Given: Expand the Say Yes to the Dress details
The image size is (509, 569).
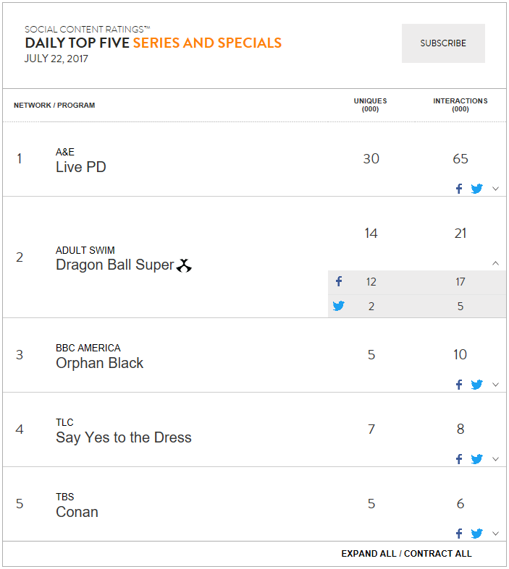Looking at the screenshot, I should [x=495, y=459].
